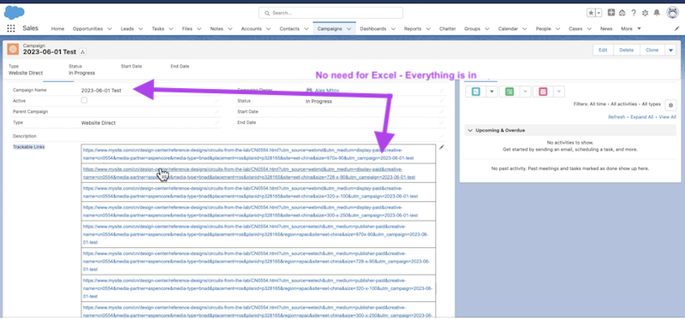Open the Favorites list dropdown arrow
The height and width of the screenshot is (319, 685).
coord(599,13)
